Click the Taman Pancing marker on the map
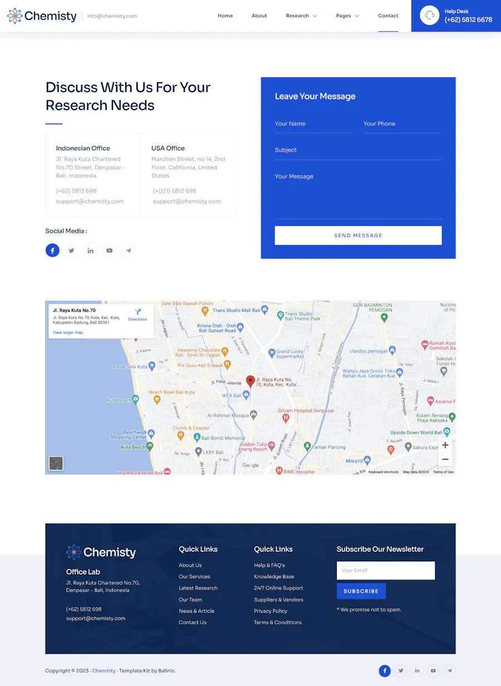This screenshot has height=686, width=501. pyautogui.click(x=307, y=446)
